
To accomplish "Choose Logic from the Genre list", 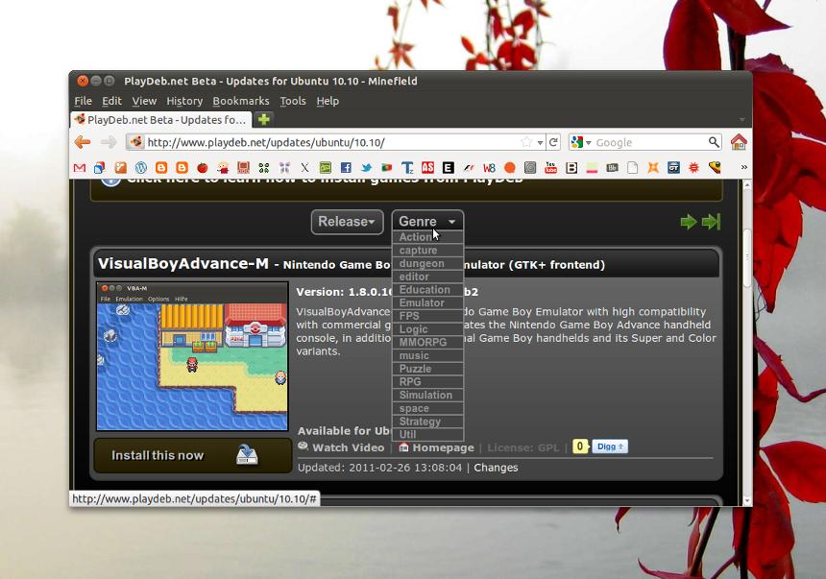I will point(427,329).
